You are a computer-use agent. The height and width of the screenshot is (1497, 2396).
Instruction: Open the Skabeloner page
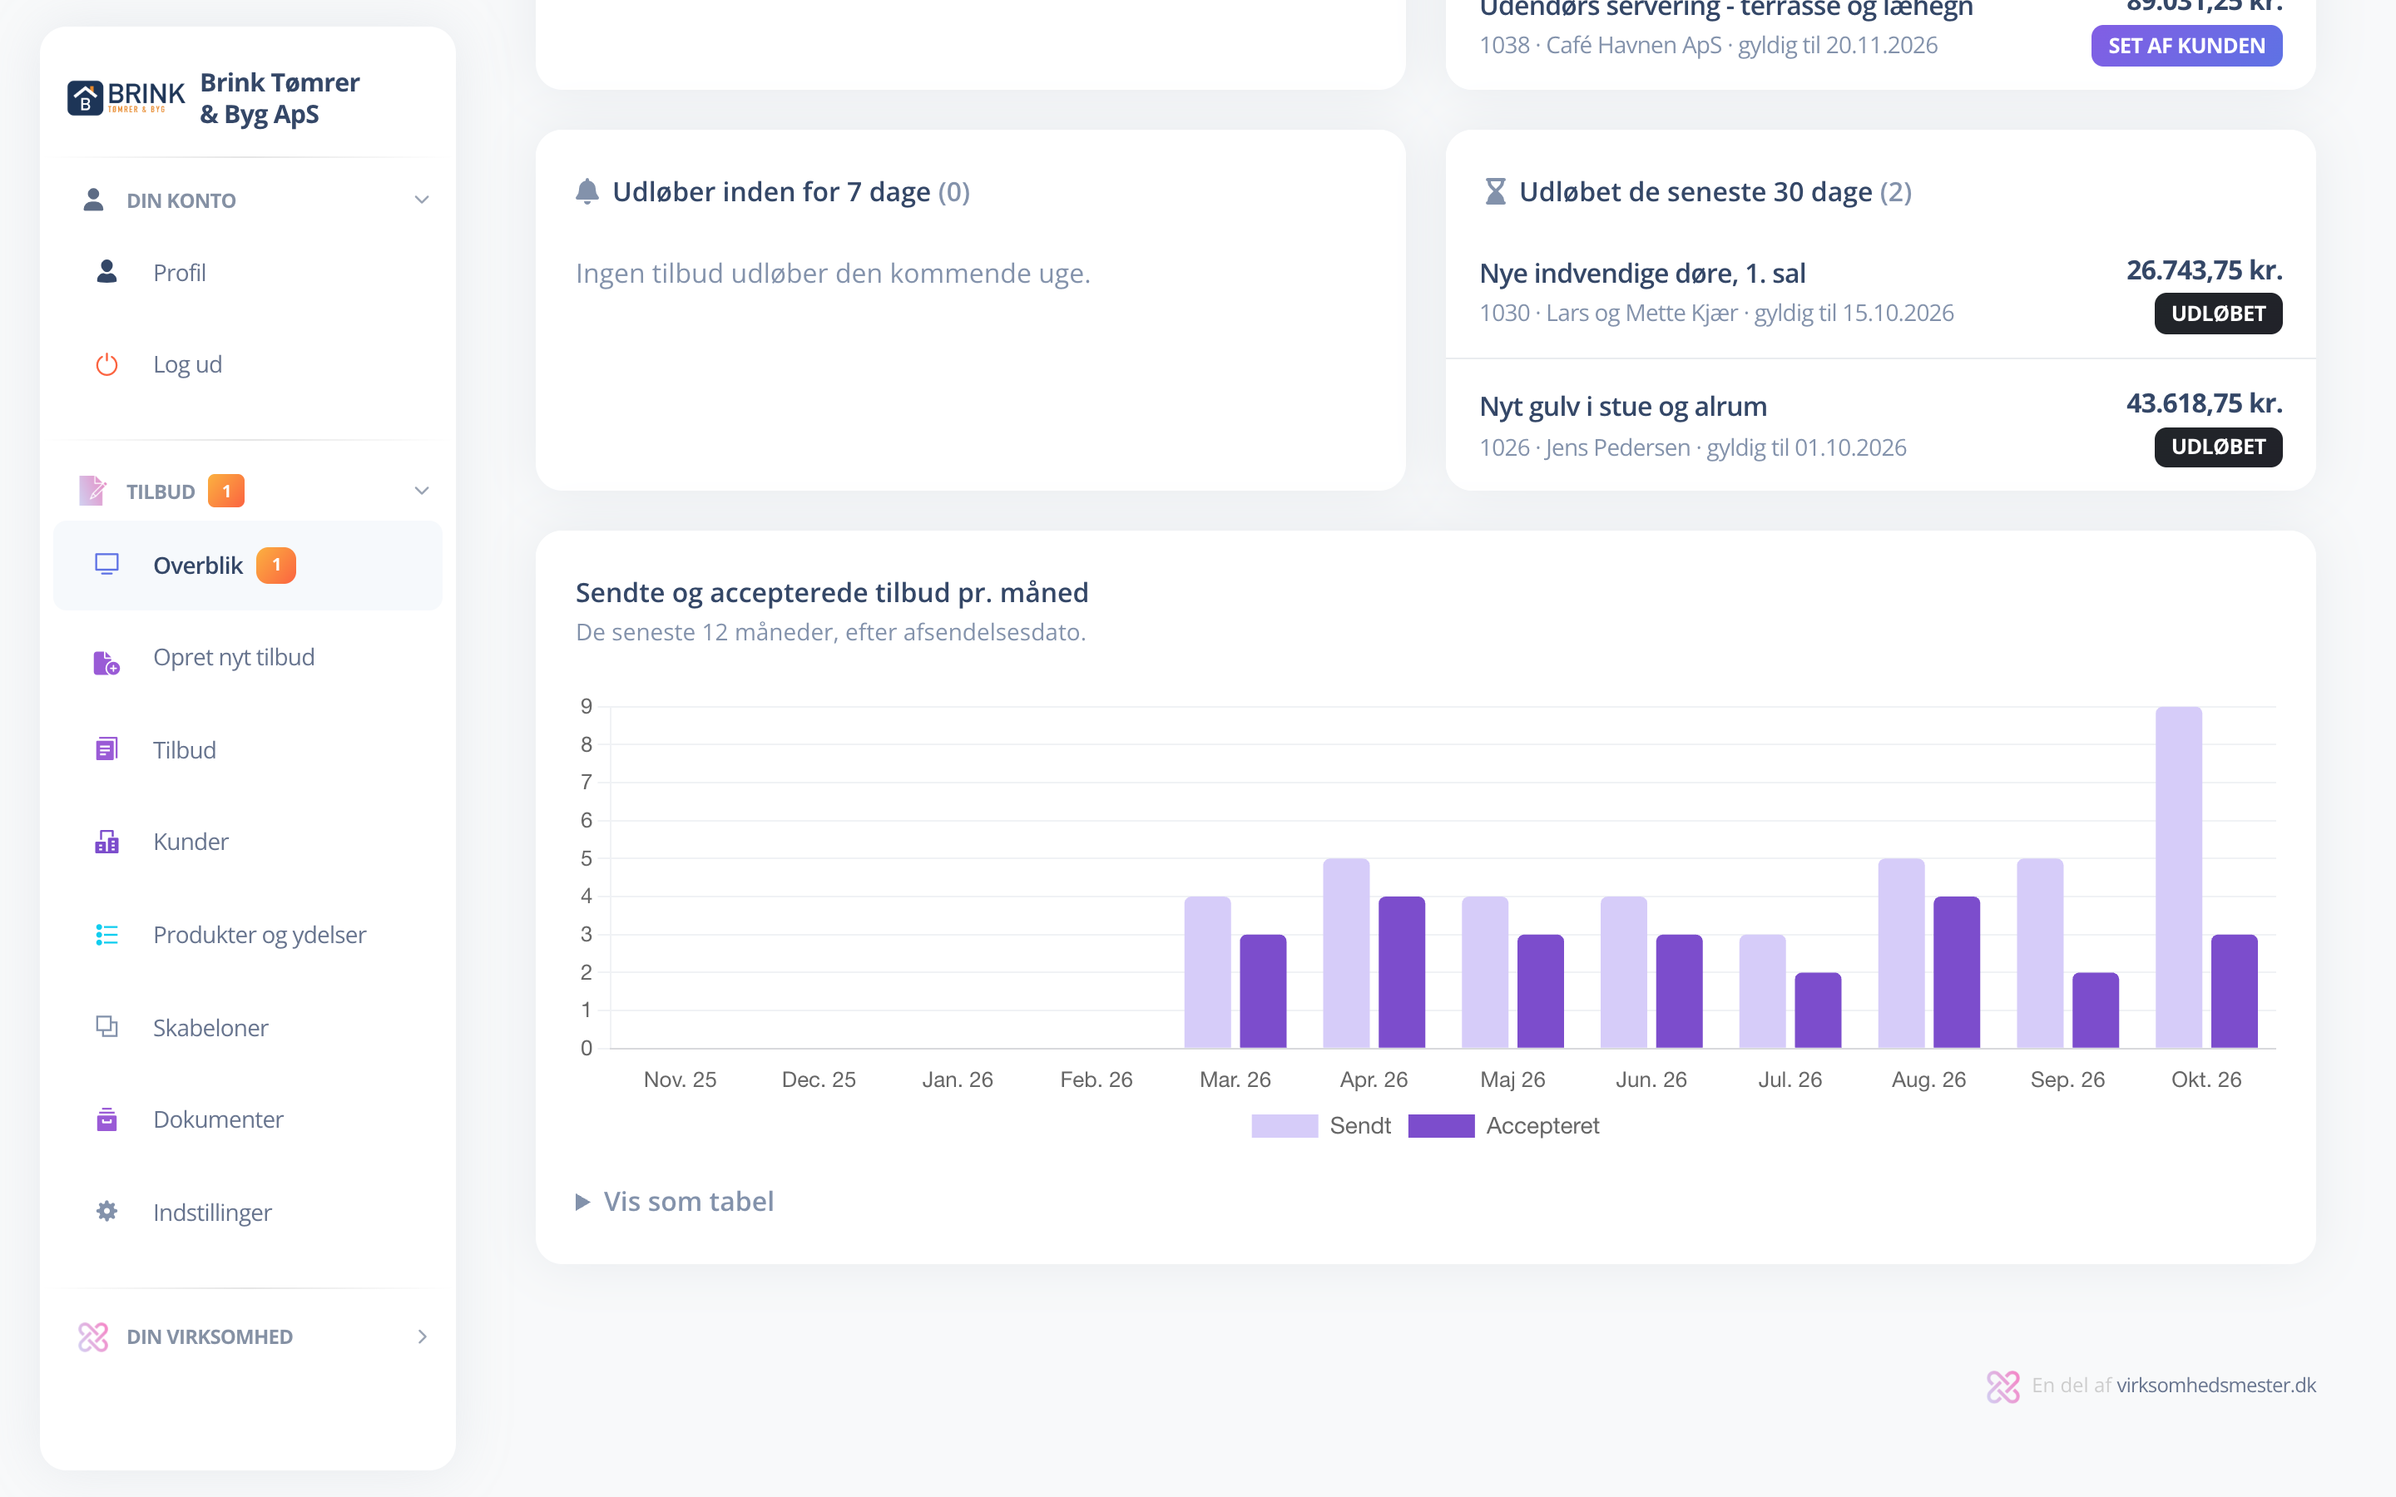point(248,1028)
